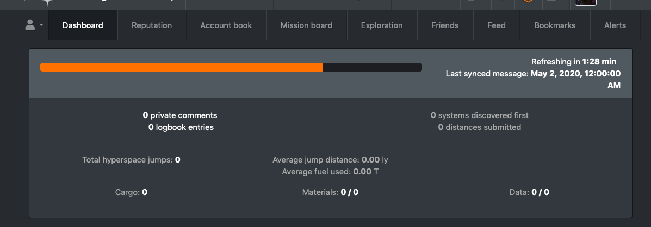Go to the Mission board tab
The image size is (651, 227).
306,25
